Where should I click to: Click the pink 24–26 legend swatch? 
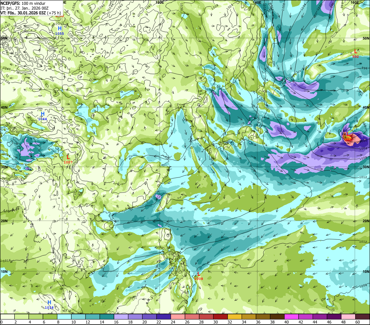[178, 317]
